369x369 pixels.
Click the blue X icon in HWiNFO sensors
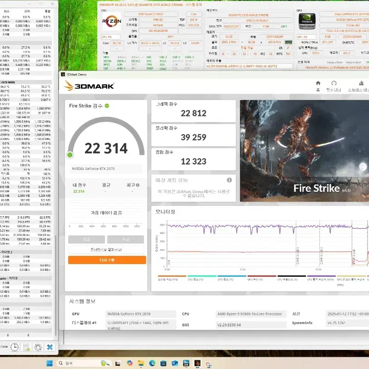pos(50,347)
